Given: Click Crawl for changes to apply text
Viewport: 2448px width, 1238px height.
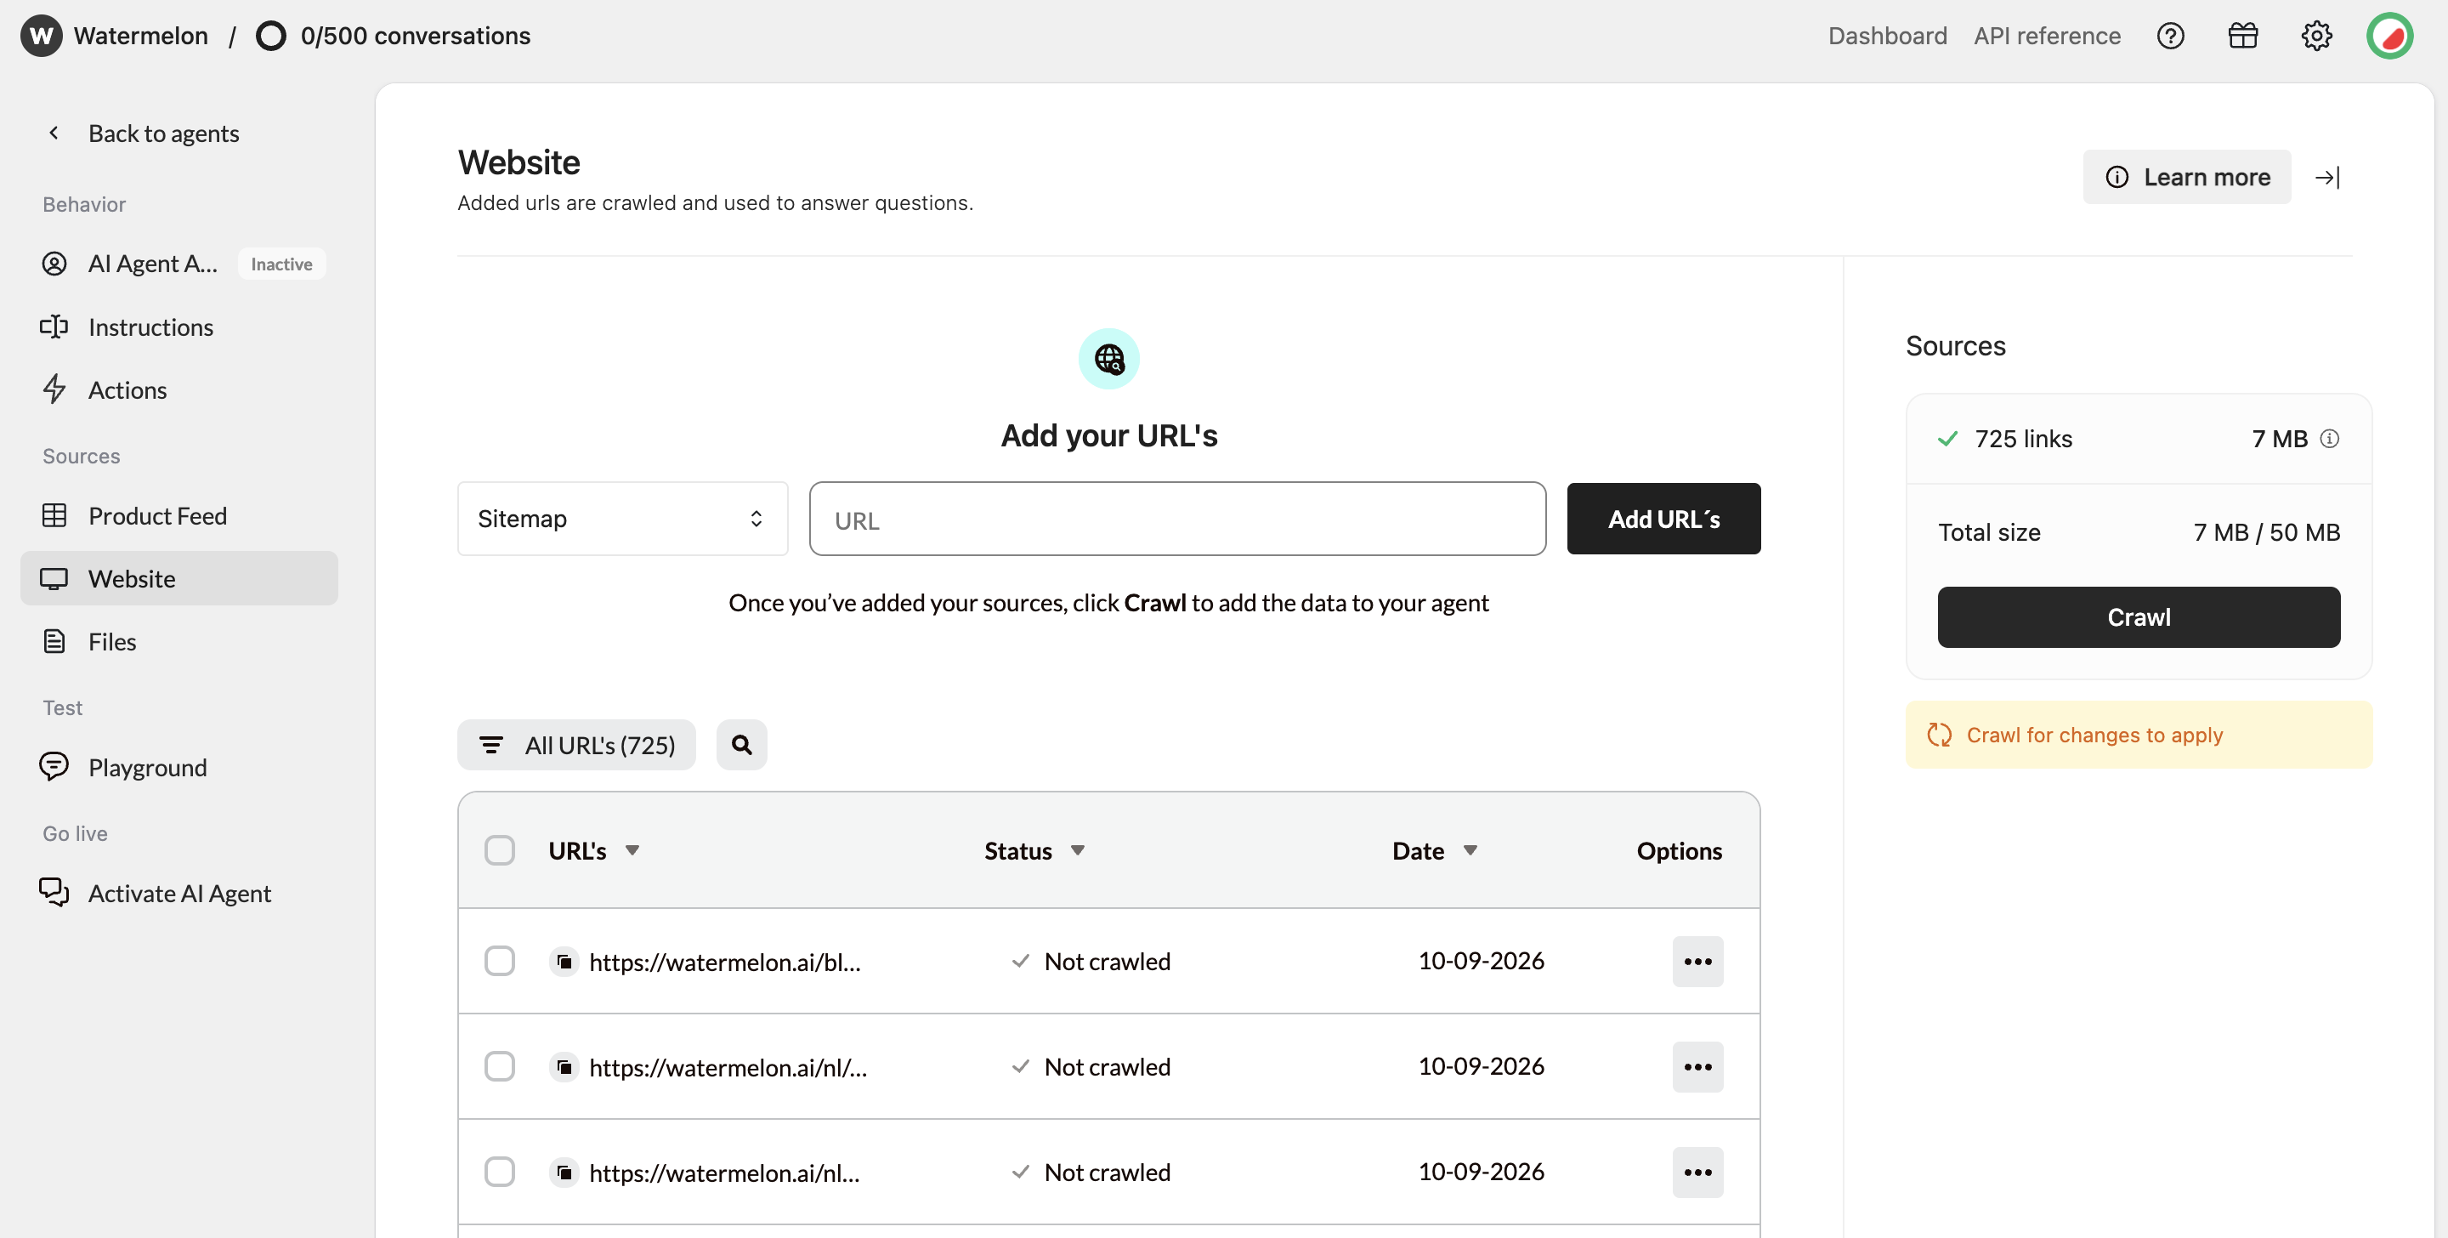Looking at the screenshot, I should [x=2094, y=735].
